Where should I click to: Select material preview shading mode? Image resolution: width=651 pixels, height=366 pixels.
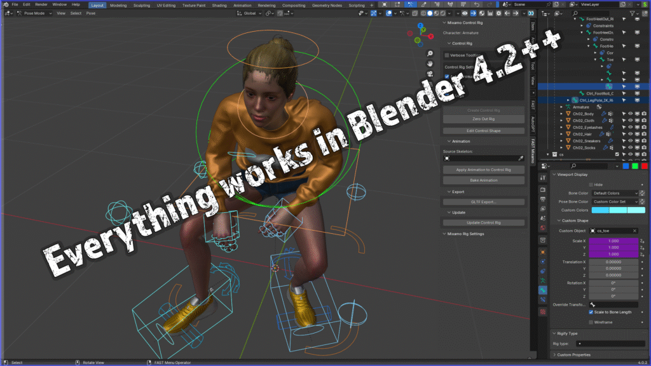pyautogui.click(x=436, y=13)
